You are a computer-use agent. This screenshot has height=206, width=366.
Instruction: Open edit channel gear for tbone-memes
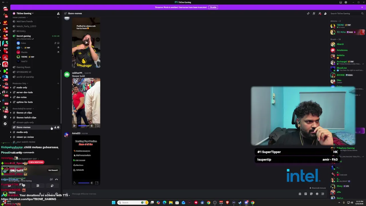coord(58,127)
